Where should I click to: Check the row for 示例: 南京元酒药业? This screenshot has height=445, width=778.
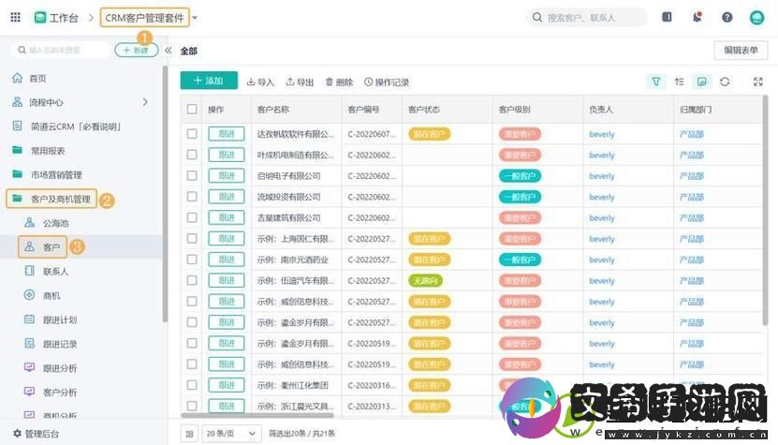click(x=192, y=260)
